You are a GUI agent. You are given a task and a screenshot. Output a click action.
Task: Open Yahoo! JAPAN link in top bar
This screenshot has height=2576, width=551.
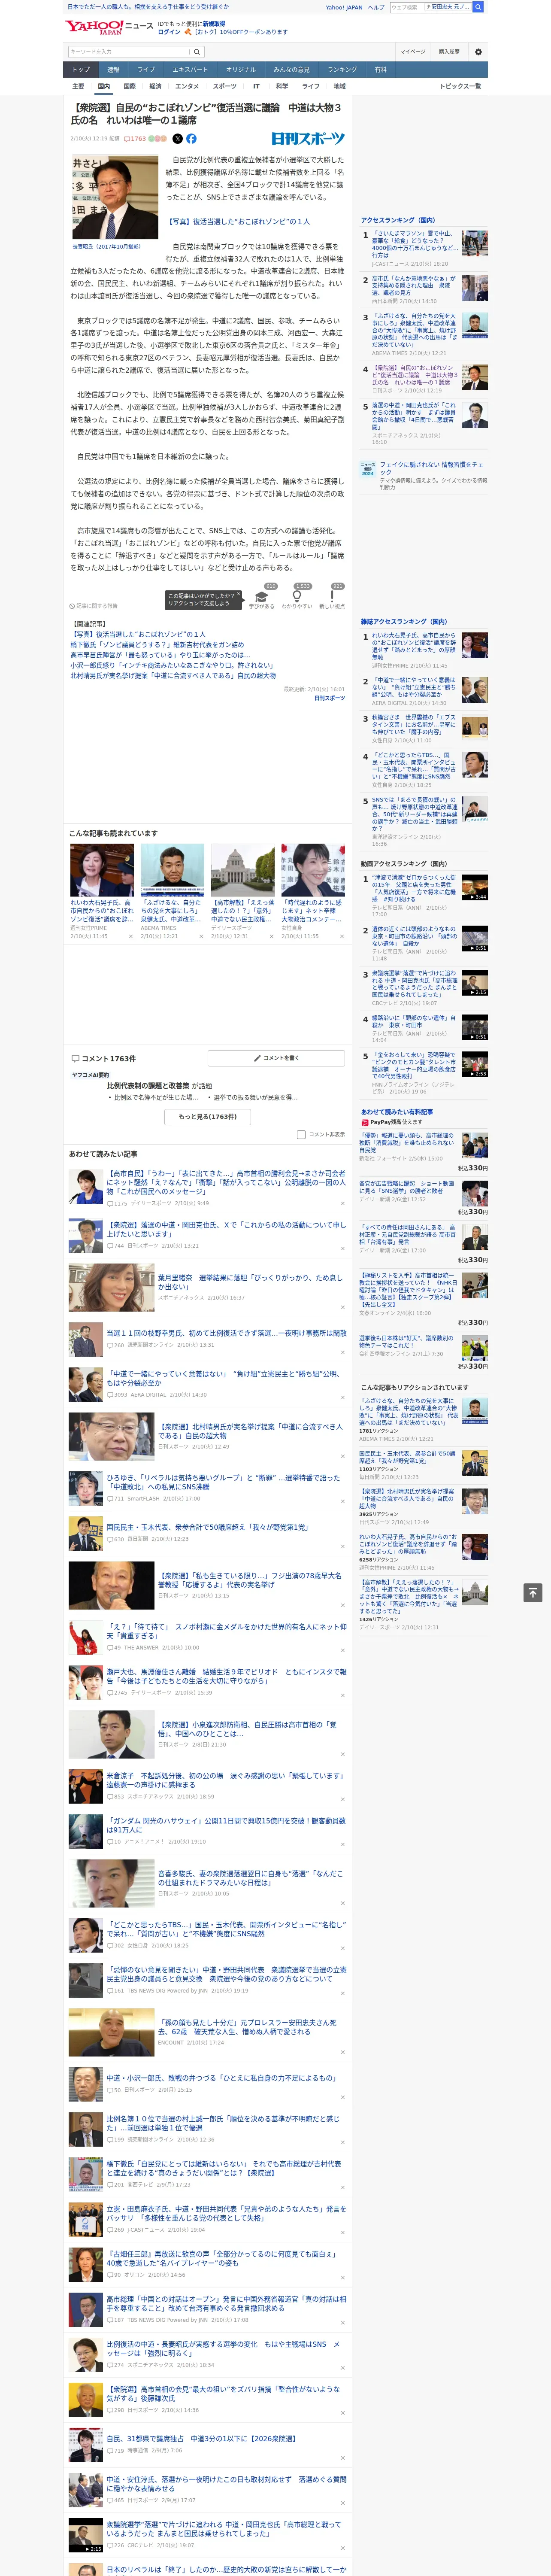(344, 7)
